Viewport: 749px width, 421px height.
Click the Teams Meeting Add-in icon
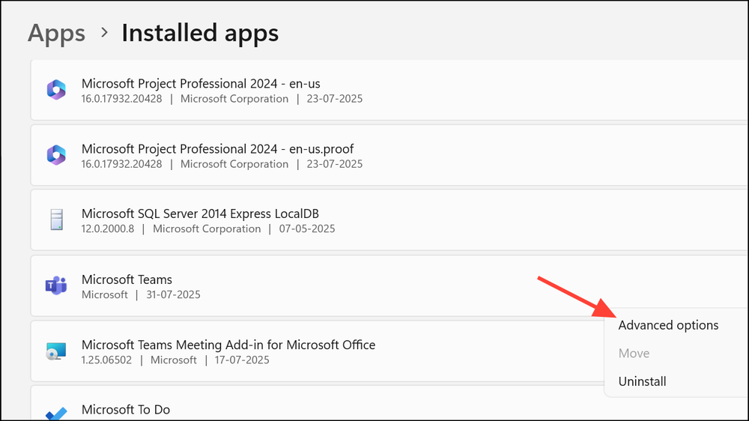click(x=56, y=351)
